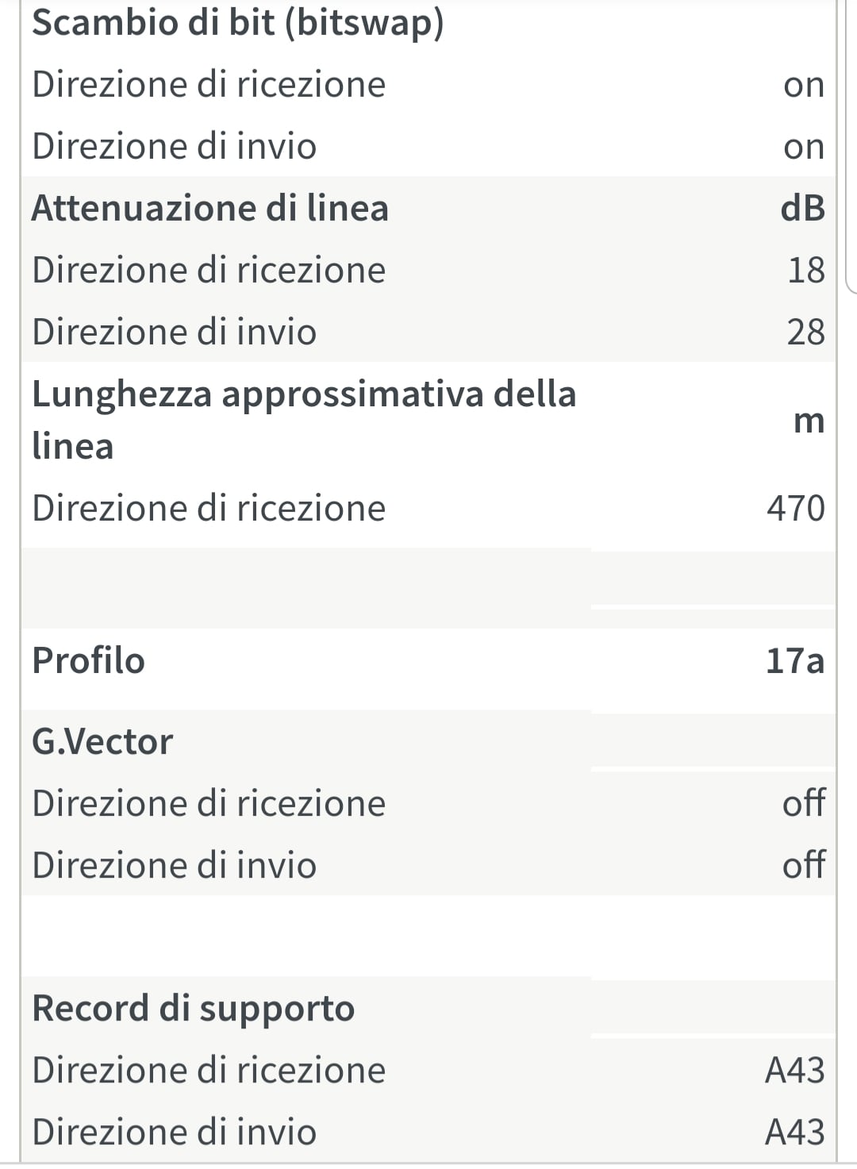This screenshot has width=857, height=1169.
Task: Select Record di supporto receive value A43
Action: point(794,1071)
